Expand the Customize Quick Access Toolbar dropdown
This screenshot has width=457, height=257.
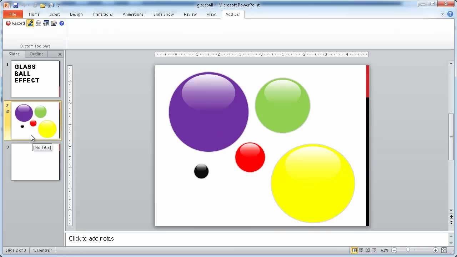(x=59, y=5)
